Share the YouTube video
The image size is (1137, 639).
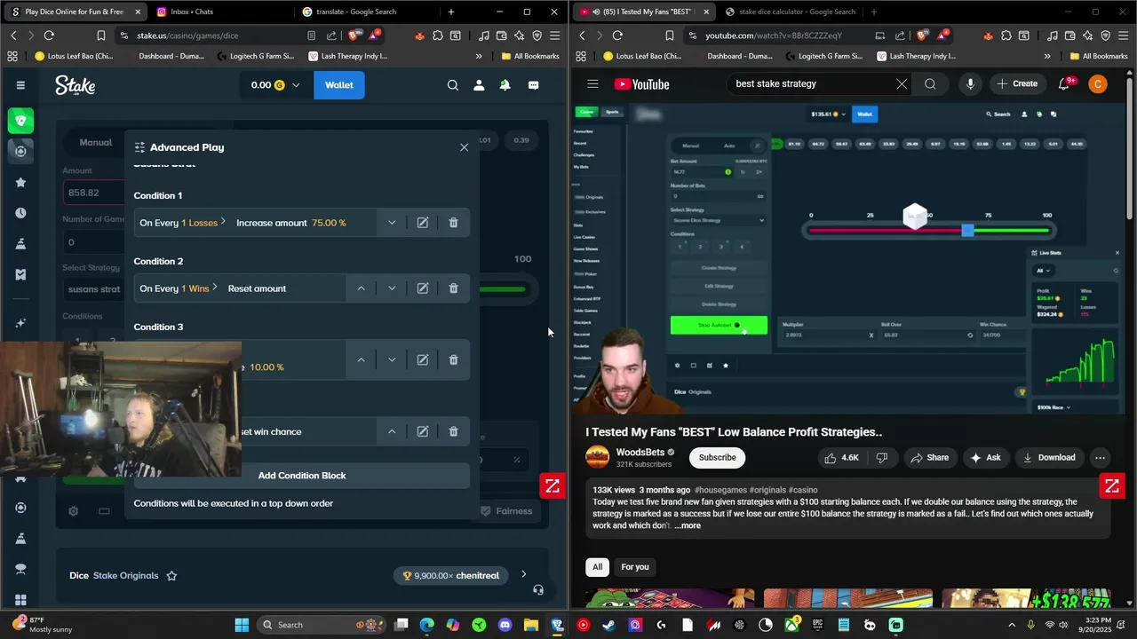click(929, 458)
